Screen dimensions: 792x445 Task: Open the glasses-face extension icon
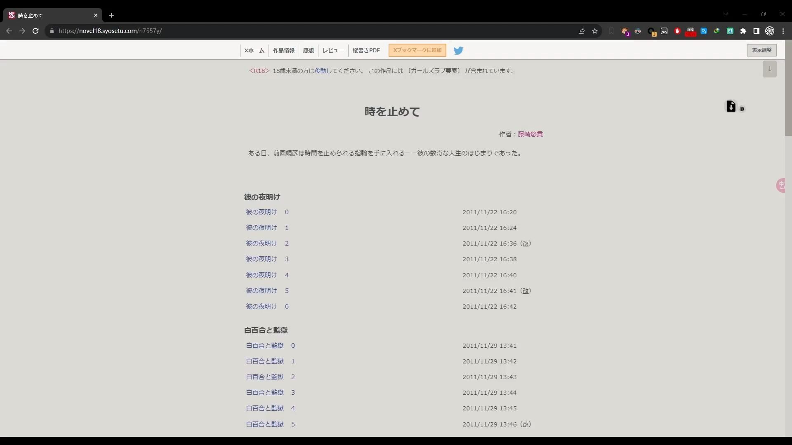point(638,31)
